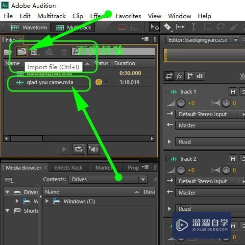Viewport: 245px width, 245px height.
Task: Show Spectral Pitch Display icon
Action: [x=135, y=27]
